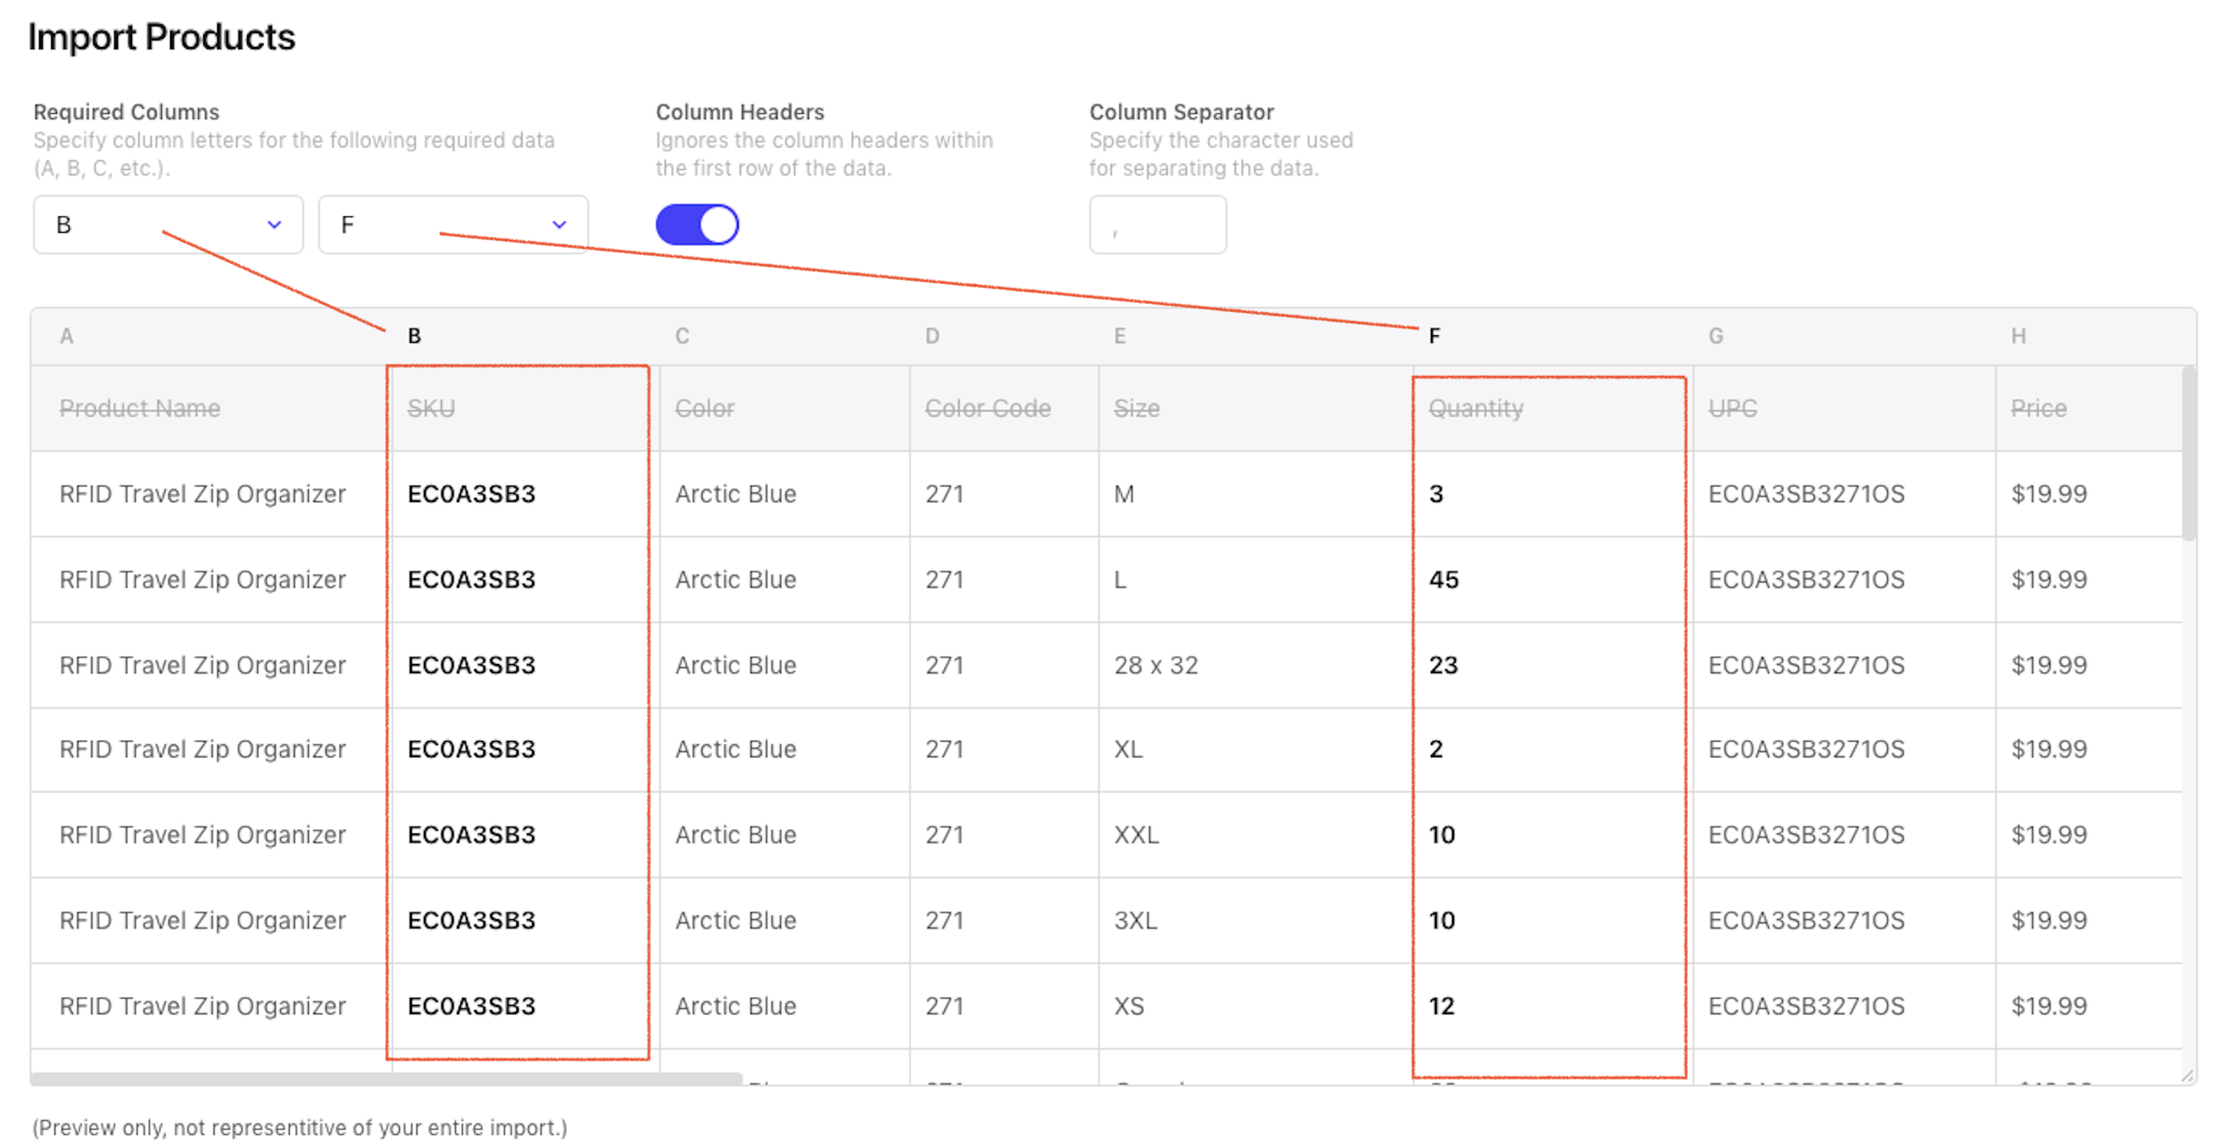Screen dimensions: 2234x1148
Task: Click the size cell reading 28 x 32
Action: 1155,665
